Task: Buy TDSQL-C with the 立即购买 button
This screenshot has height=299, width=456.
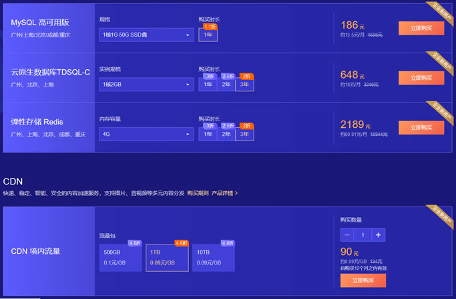Action: [421, 78]
